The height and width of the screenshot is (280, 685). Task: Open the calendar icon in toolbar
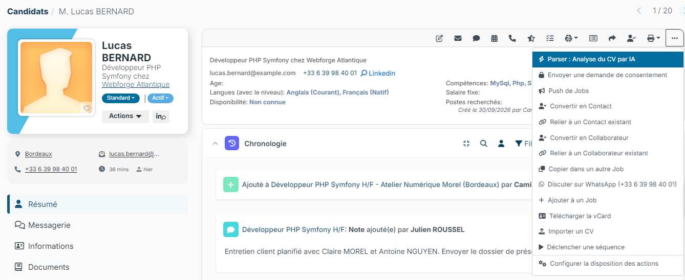[x=494, y=38]
